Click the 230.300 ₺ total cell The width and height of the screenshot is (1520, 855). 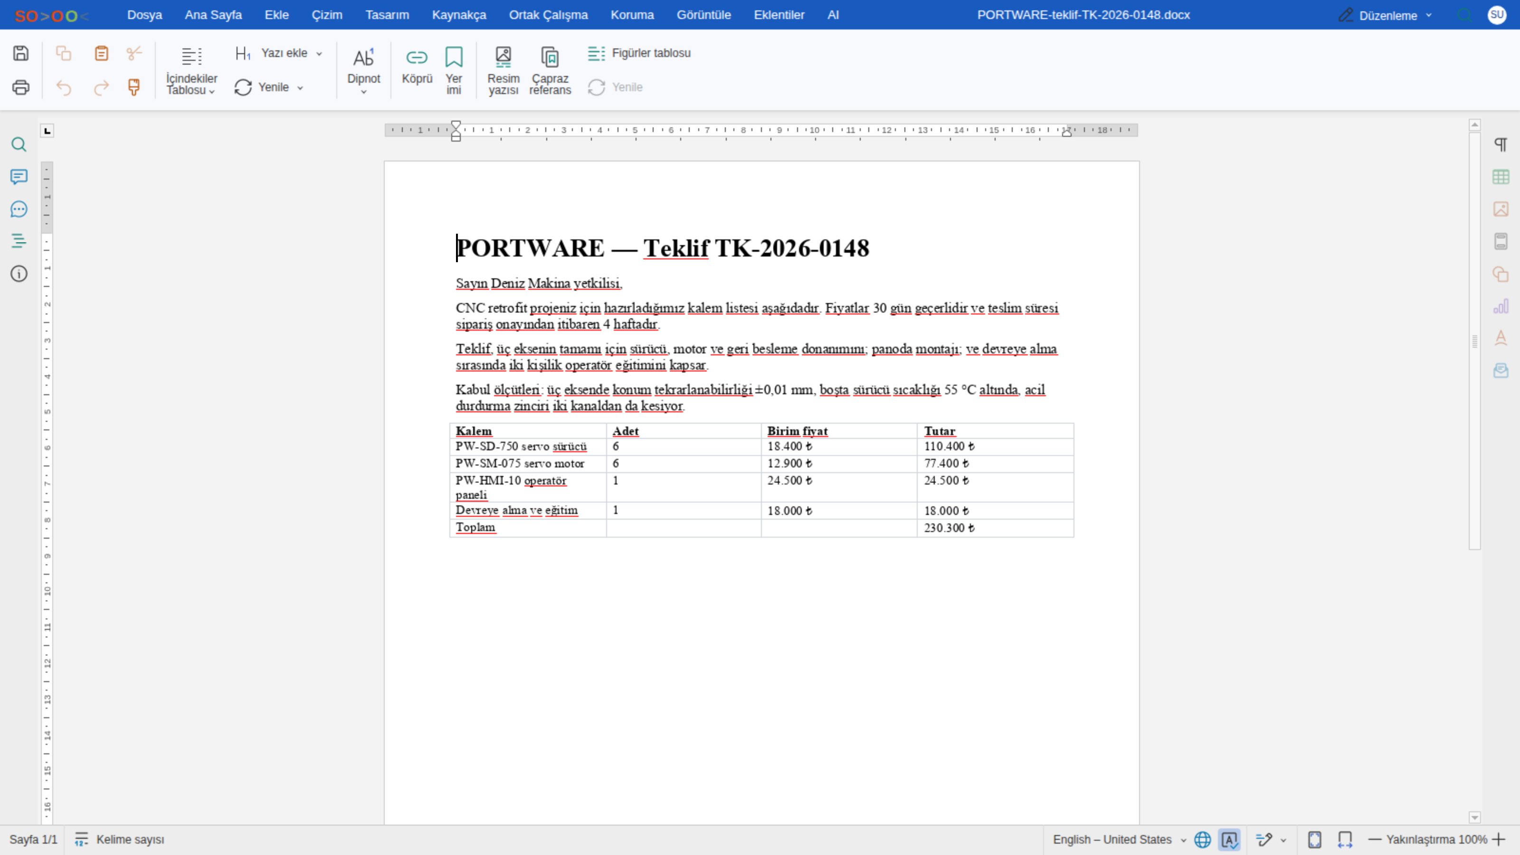(x=996, y=528)
